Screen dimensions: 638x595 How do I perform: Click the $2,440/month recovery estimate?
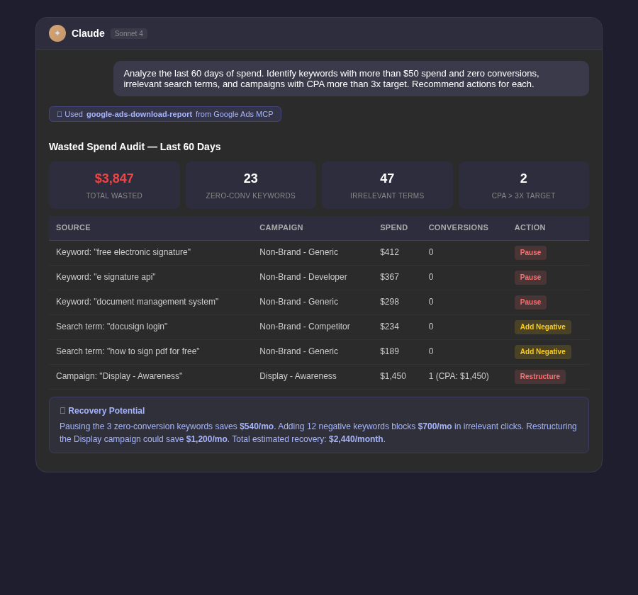[355, 439]
